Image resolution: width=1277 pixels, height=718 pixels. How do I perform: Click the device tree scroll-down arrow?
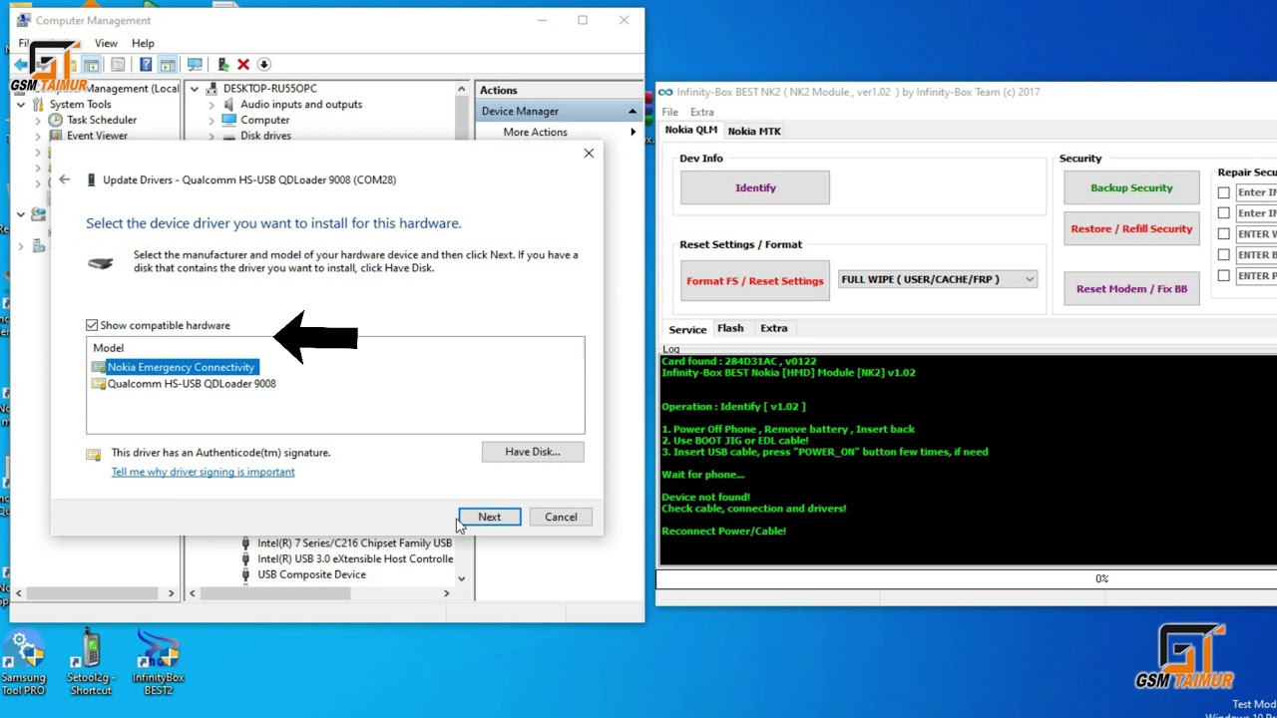point(461,578)
